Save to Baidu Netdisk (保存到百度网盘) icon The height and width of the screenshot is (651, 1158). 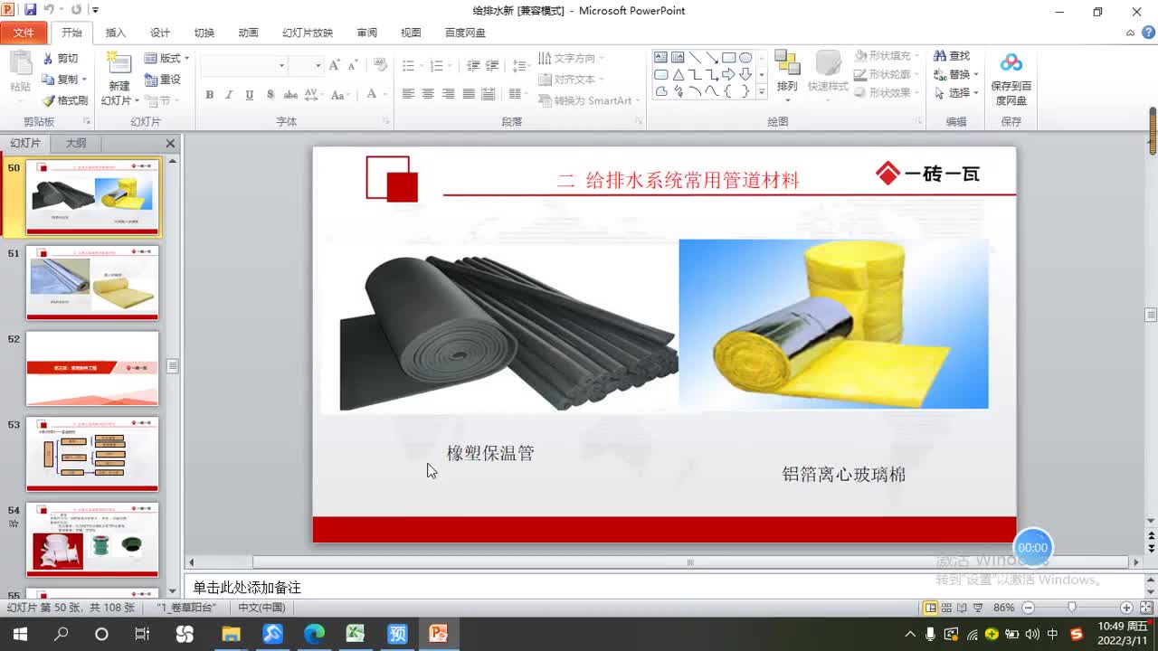click(1011, 63)
